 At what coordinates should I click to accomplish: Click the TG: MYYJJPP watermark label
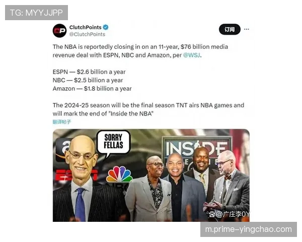point(36,13)
